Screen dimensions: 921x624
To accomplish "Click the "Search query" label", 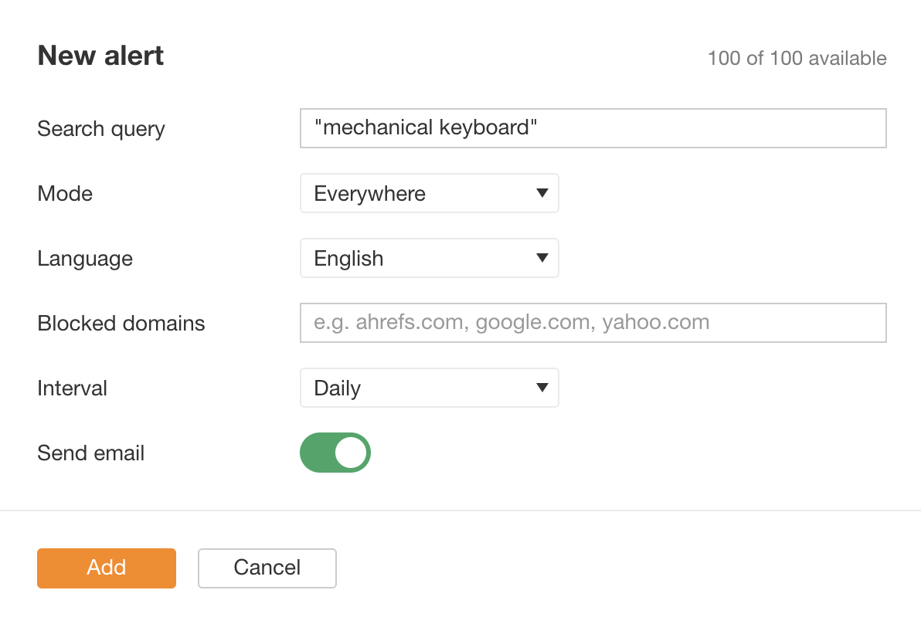I will [x=101, y=129].
